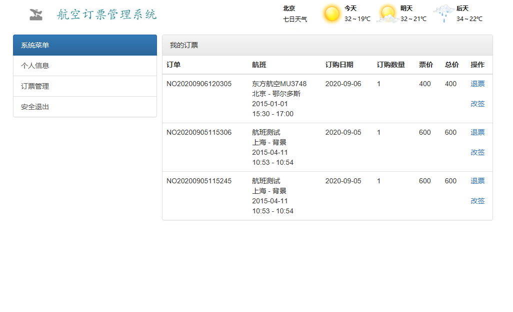Click tomorrow's partly cloudy weather icon

pos(387,14)
